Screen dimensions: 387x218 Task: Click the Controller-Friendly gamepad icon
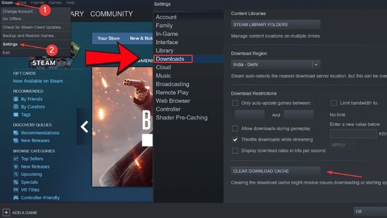(x=16, y=198)
